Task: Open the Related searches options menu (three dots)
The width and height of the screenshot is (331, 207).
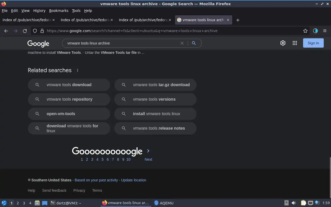Action: [78, 70]
